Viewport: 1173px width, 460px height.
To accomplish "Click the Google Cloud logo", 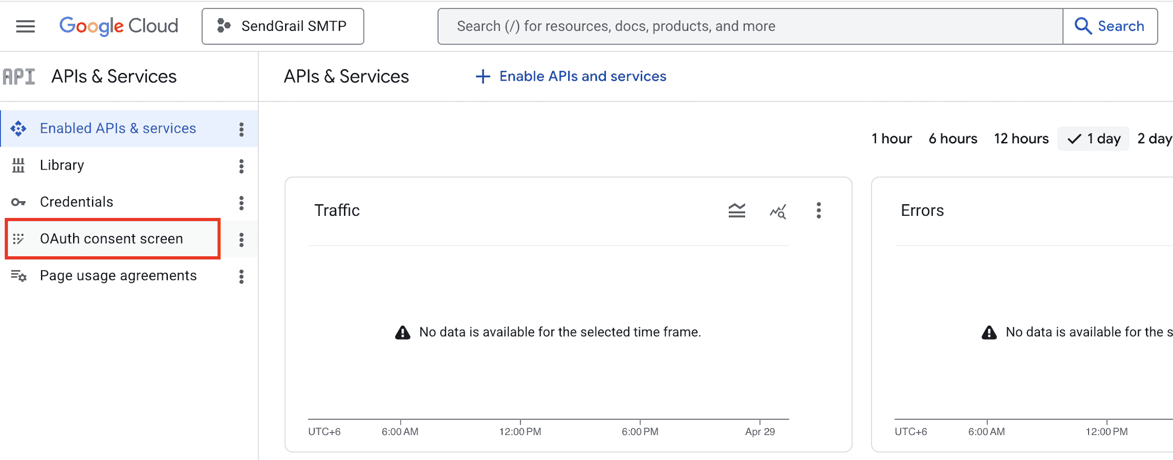I will 119,26.
